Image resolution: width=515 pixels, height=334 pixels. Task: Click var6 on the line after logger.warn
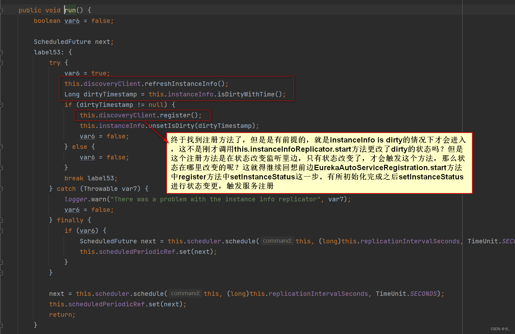[x=72, y=210]
